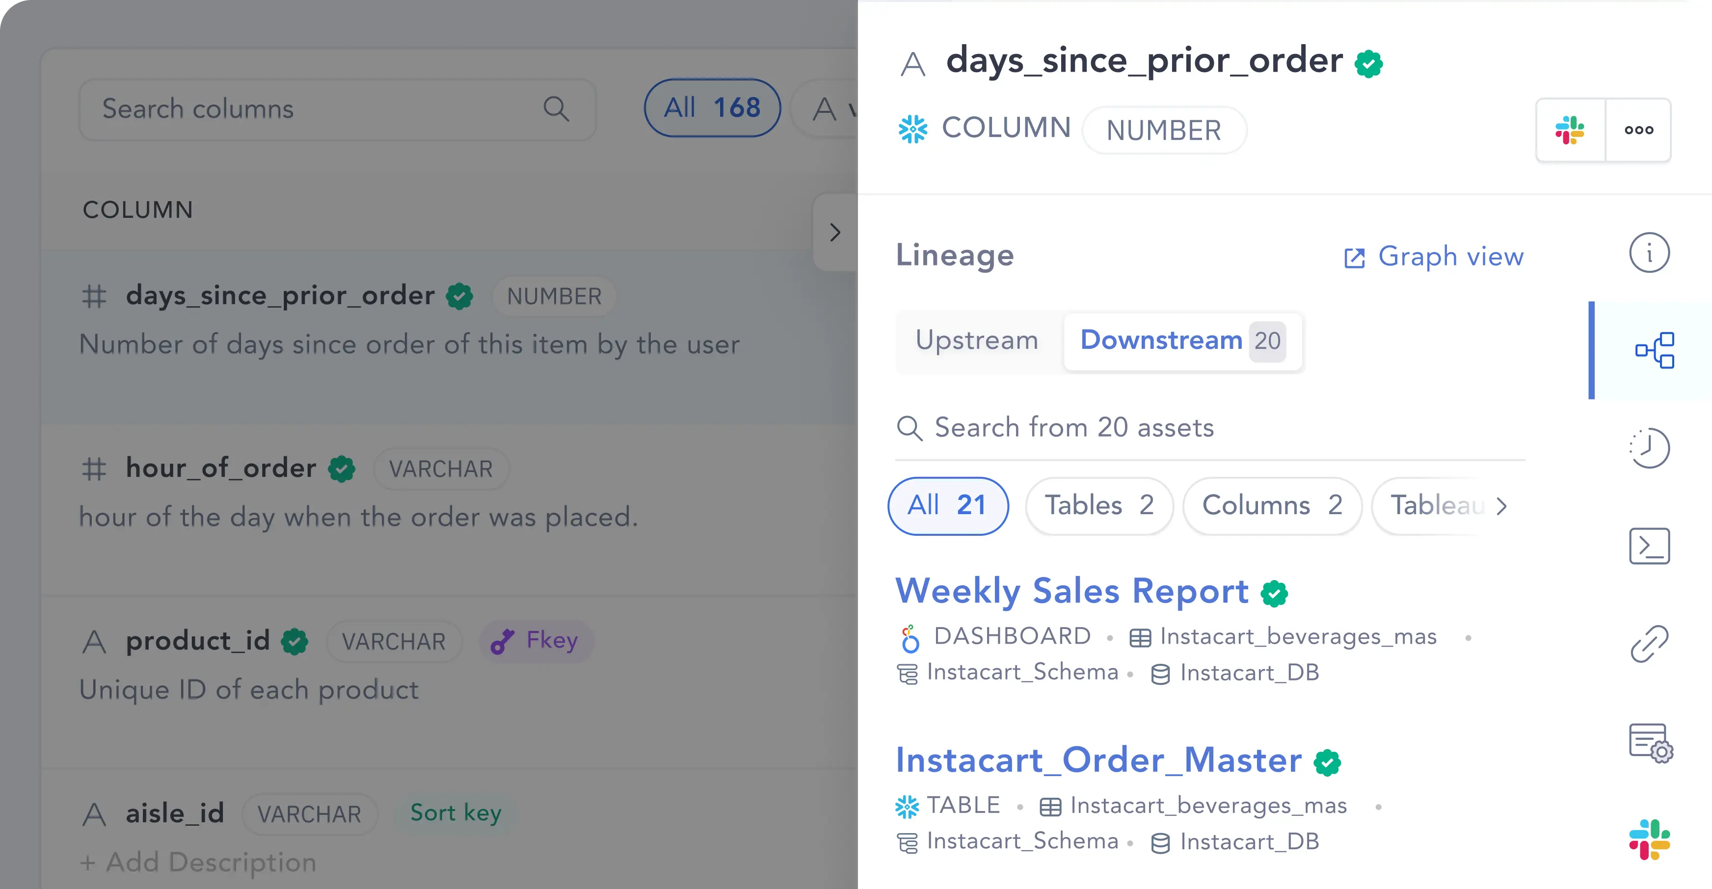Open the Slack button beside the more menu

click(x=1571, y=130)
